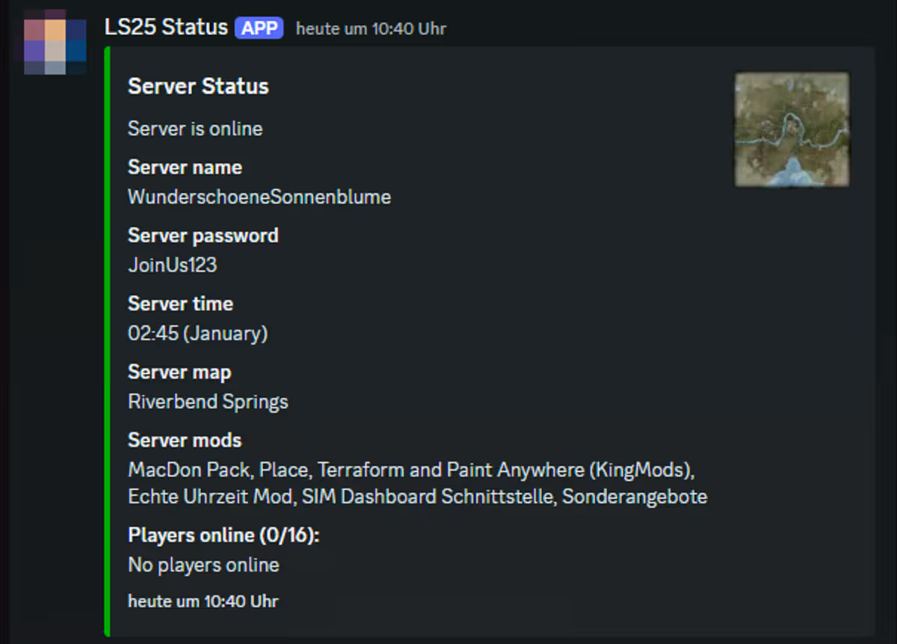Click the embed footer timestamp
897x644 pixels.
pyautogui.click(x=203, y=601)
